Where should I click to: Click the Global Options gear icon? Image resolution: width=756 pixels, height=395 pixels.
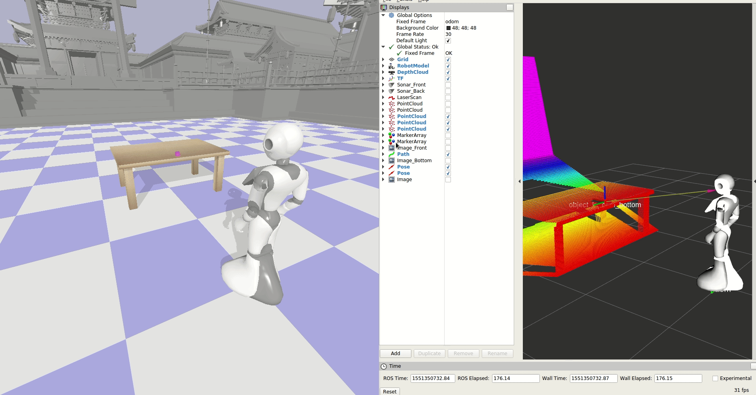coord(391,15)
